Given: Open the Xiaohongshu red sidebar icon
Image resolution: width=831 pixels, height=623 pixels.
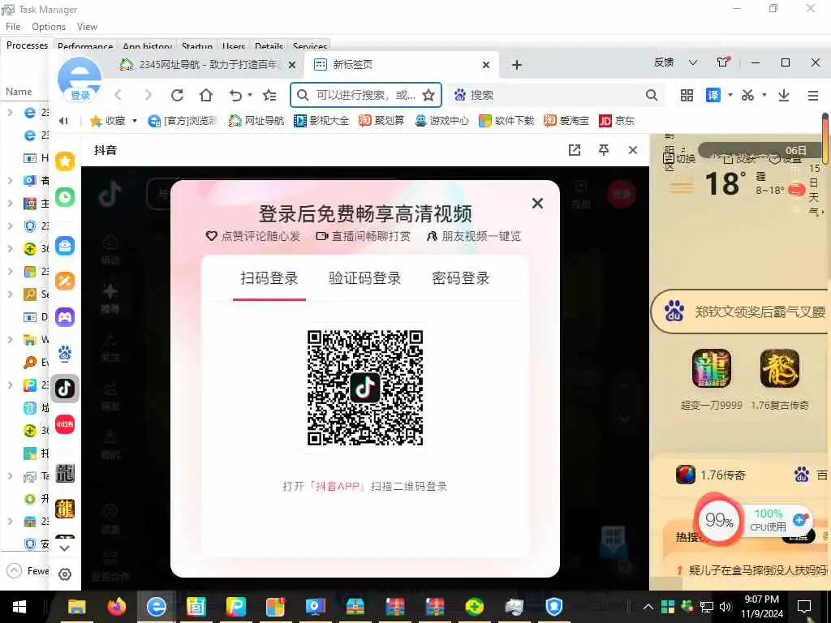Looking at the screenshot, I should coord(65,424).
